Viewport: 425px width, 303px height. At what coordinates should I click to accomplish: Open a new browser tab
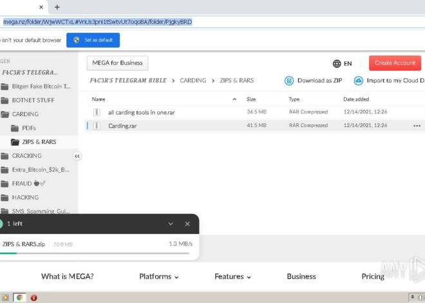(57, 7)
